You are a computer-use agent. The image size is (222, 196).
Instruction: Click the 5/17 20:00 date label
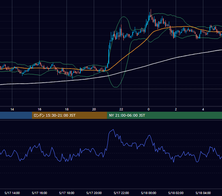[x=94, y=193]
